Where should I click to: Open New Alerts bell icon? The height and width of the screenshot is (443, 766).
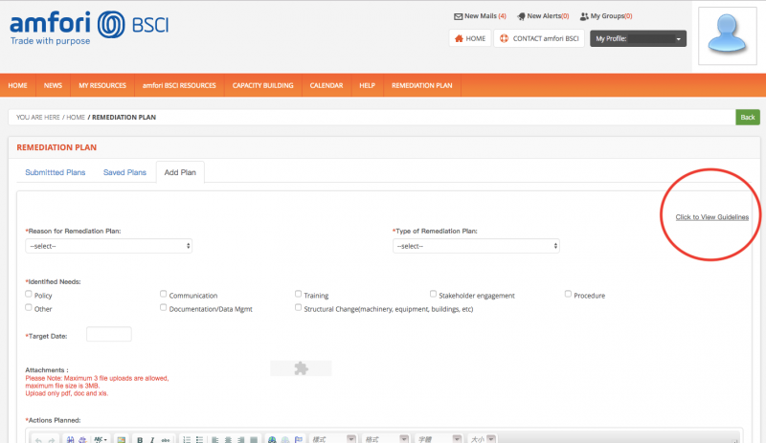tap(521, 16)
